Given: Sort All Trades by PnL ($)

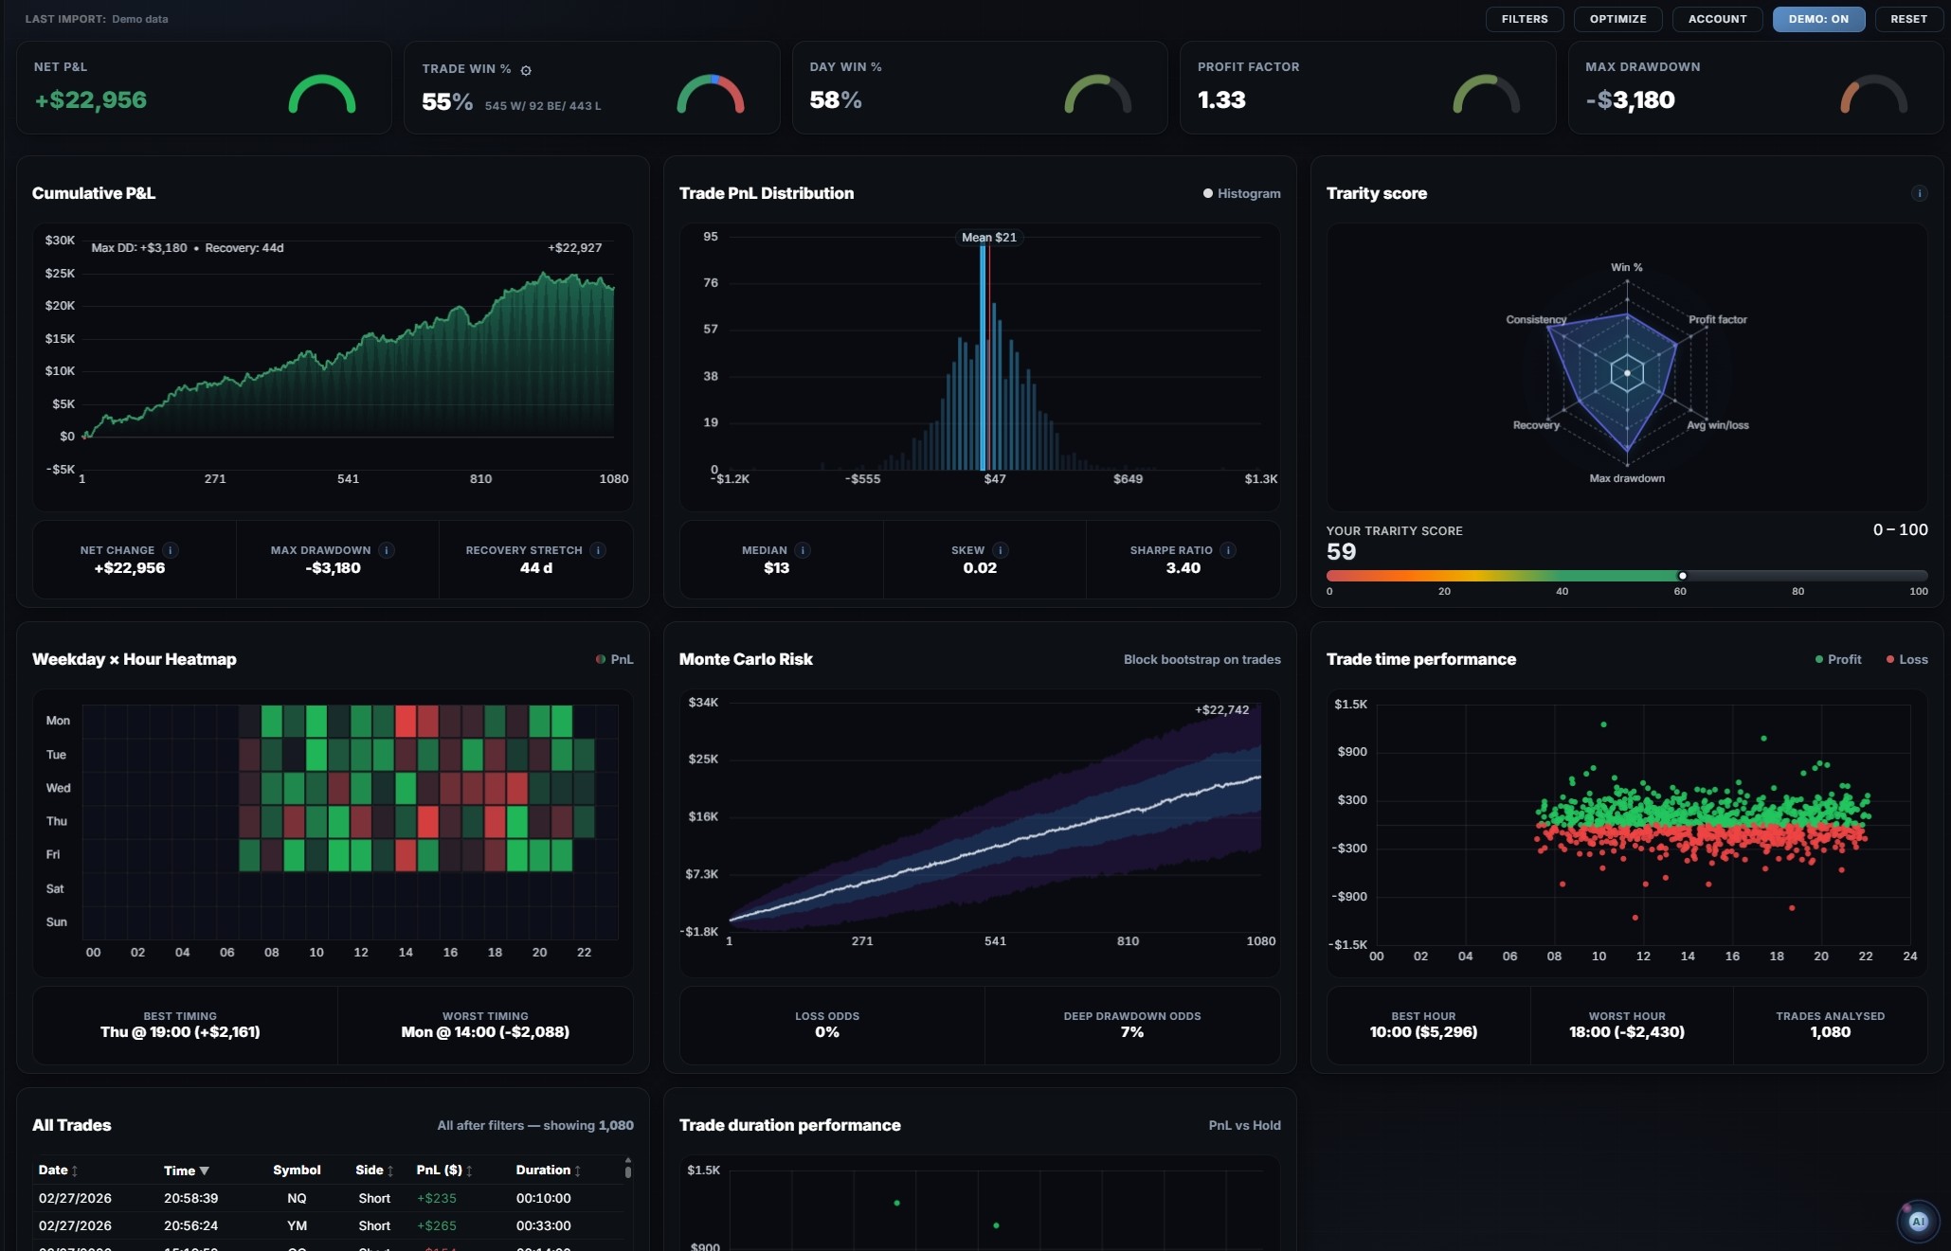Looking at the screenshot, I should pos(444,1171).
